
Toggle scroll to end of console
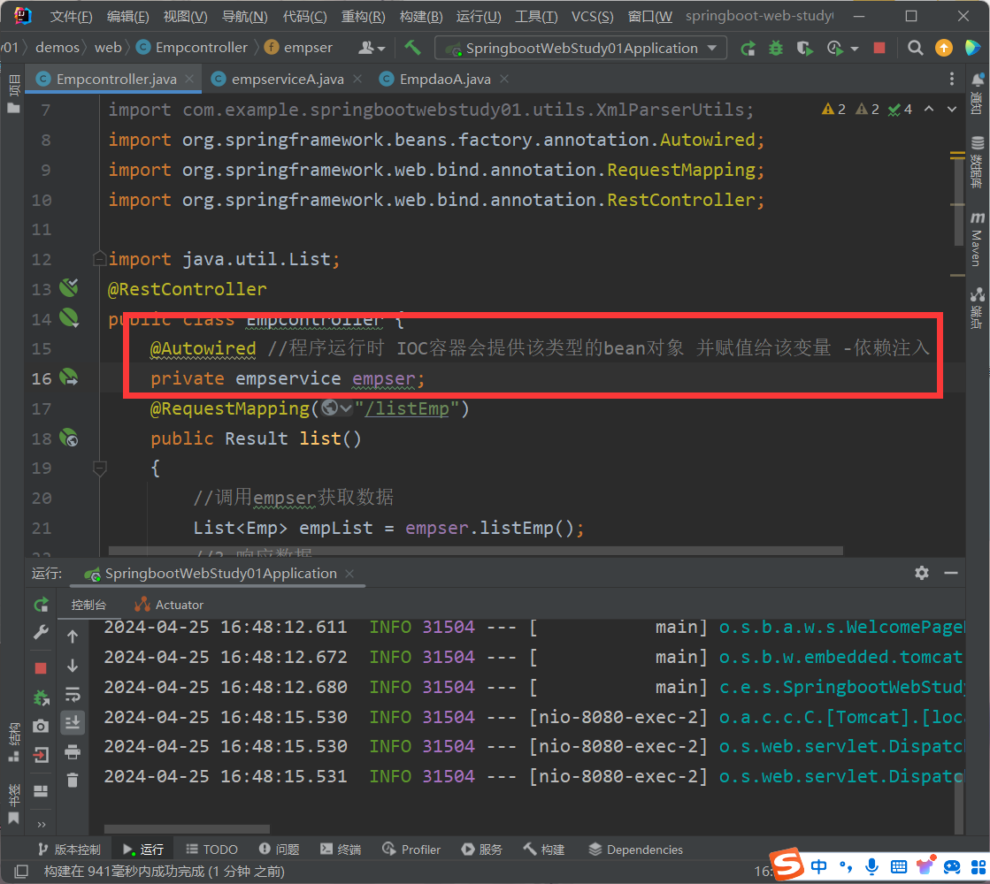(73, 722)
